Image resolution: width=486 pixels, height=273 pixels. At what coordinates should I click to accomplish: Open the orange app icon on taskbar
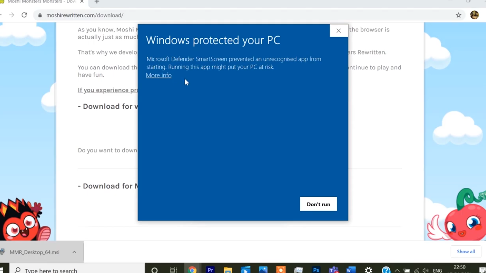[x=281, y=270]
